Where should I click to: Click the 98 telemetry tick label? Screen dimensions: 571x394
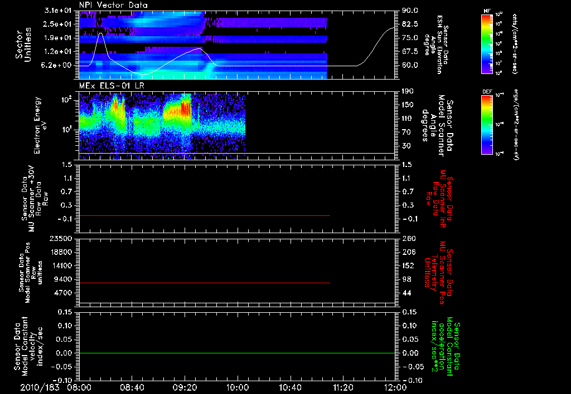(407, 279)
